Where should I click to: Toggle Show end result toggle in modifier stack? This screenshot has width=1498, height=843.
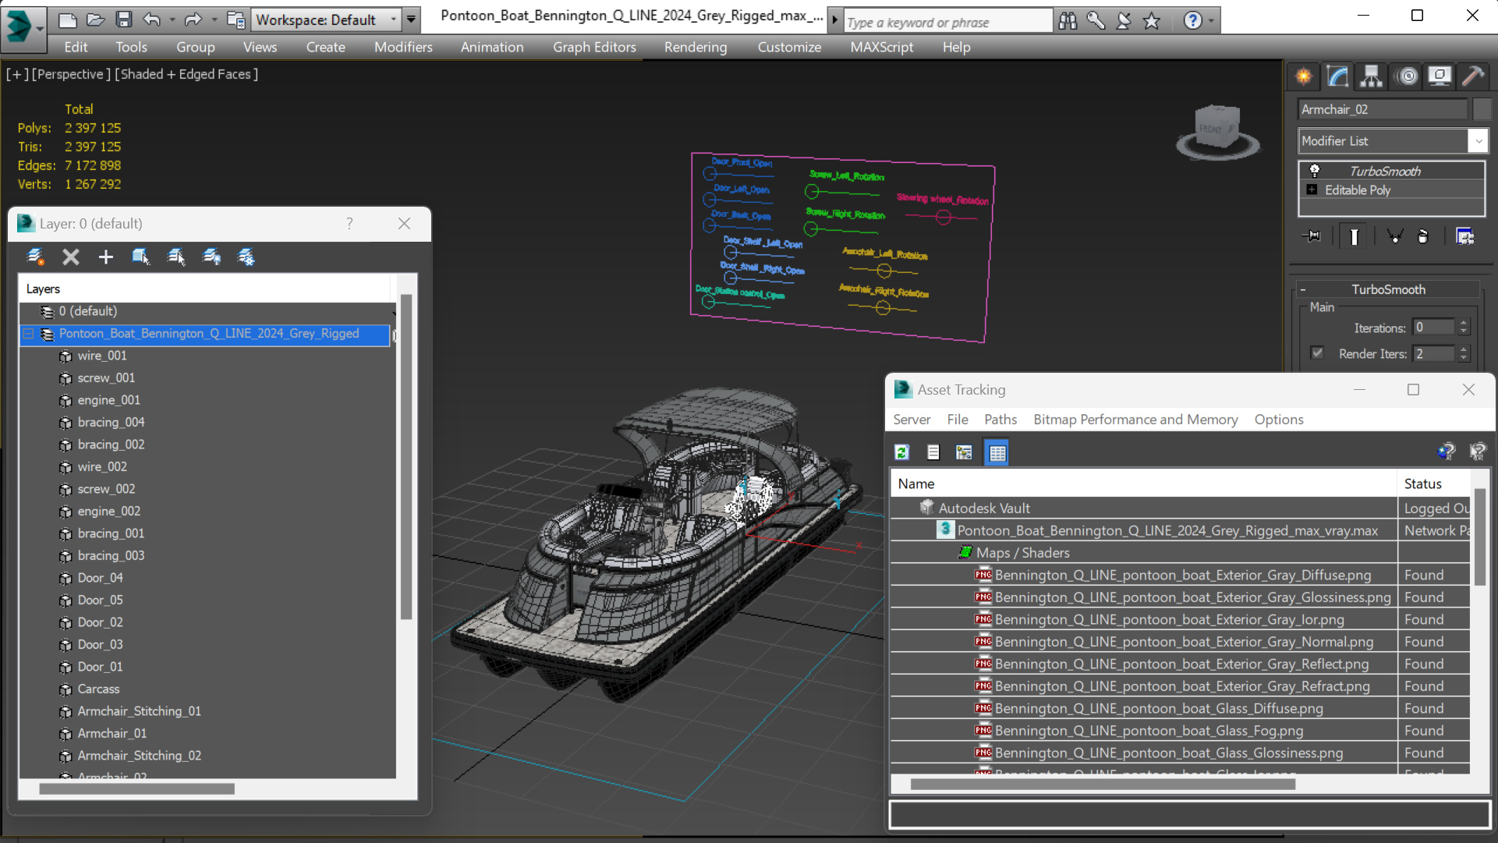[x=1354, y=236]
